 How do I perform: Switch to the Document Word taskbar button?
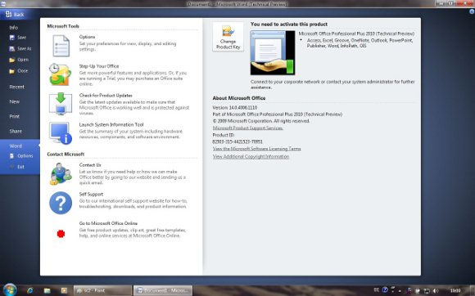click(163, 290)
